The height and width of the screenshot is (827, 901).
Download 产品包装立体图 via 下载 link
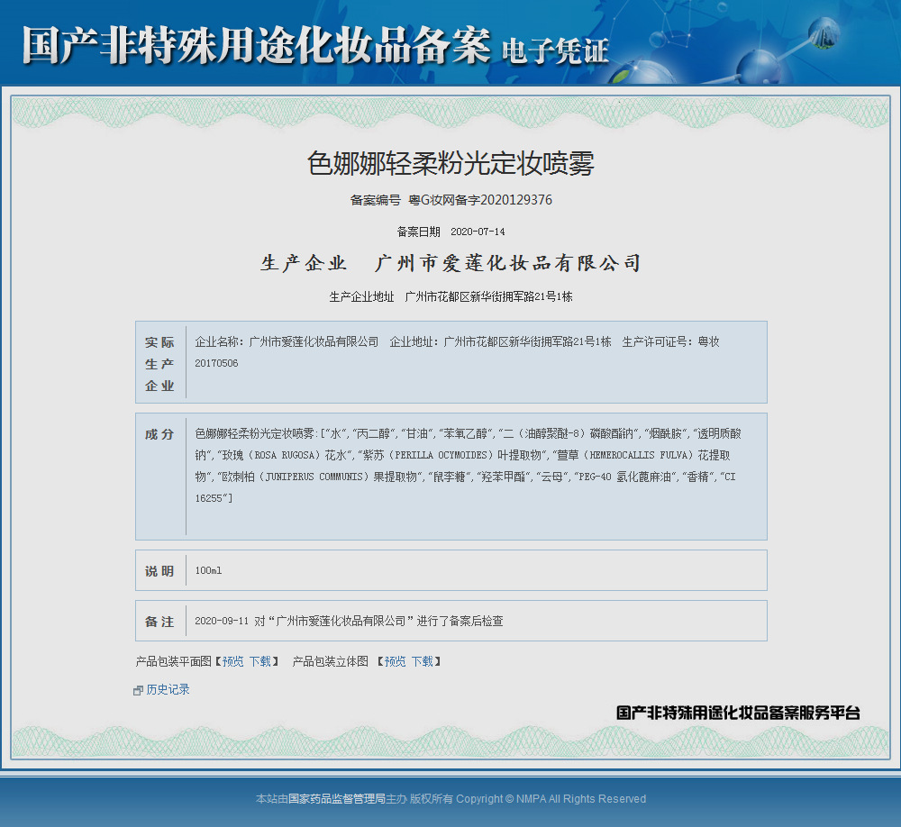coord(422,661)
